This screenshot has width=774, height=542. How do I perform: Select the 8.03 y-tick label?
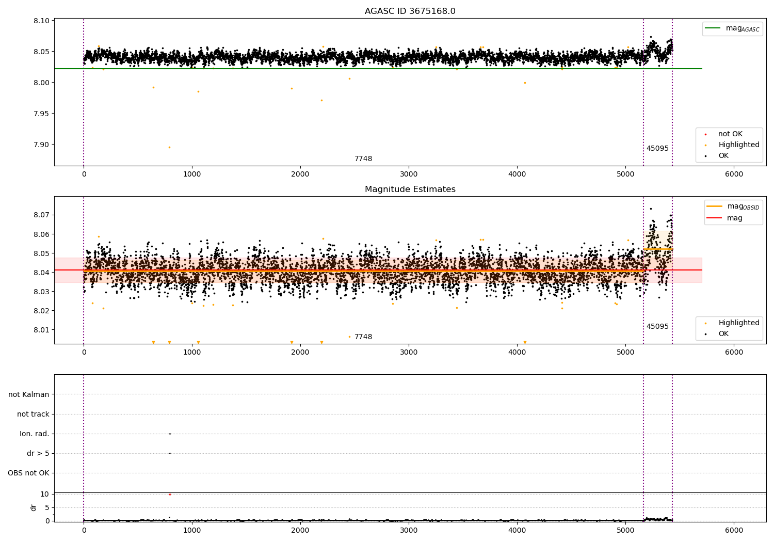41,292
